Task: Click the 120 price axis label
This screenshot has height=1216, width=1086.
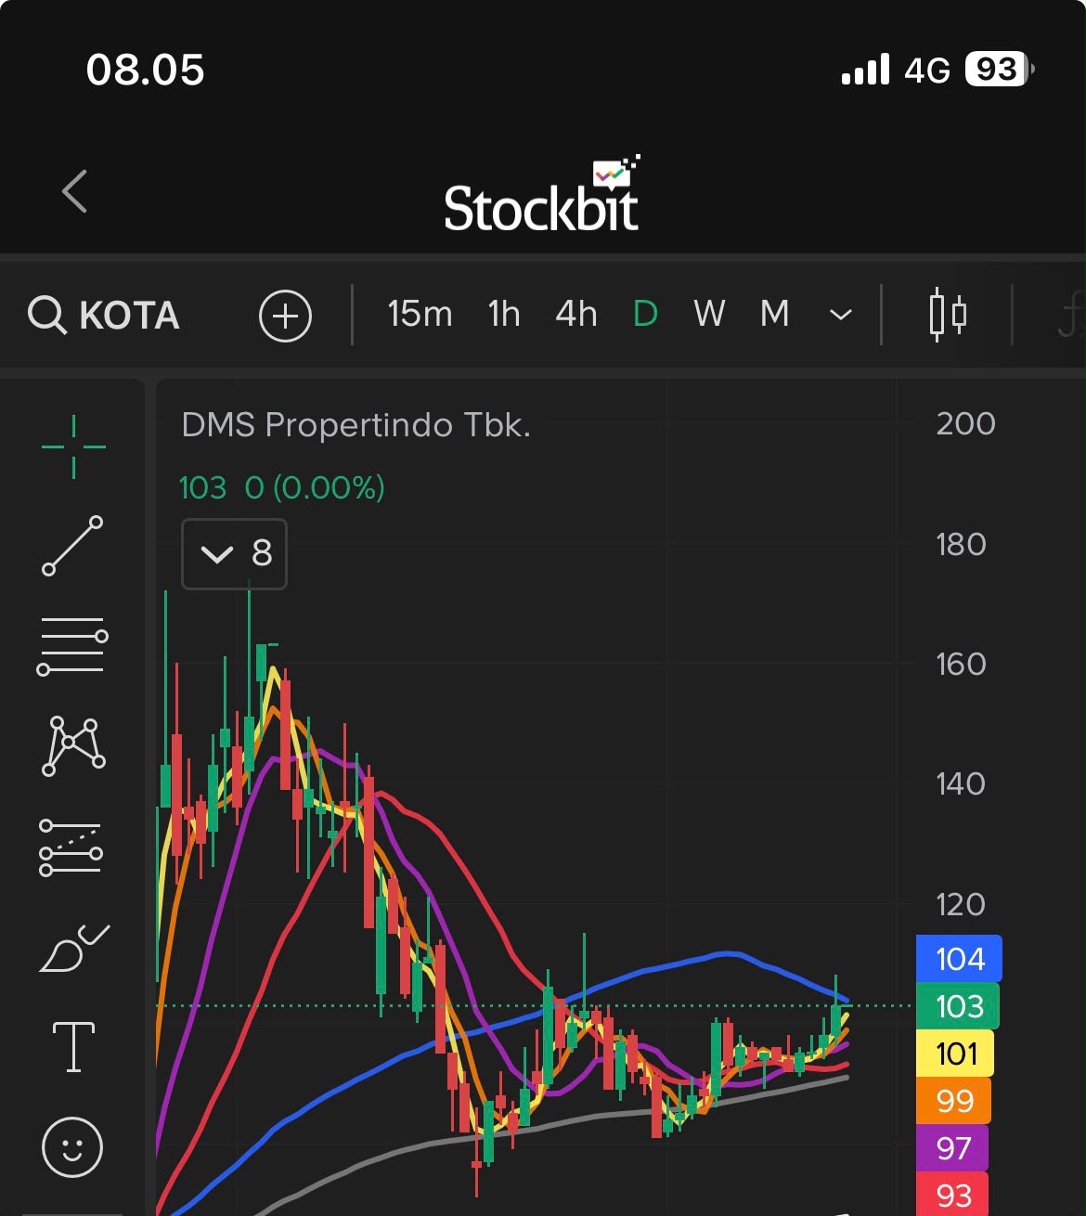Action: pyautogui.click(x=961, y=904)
